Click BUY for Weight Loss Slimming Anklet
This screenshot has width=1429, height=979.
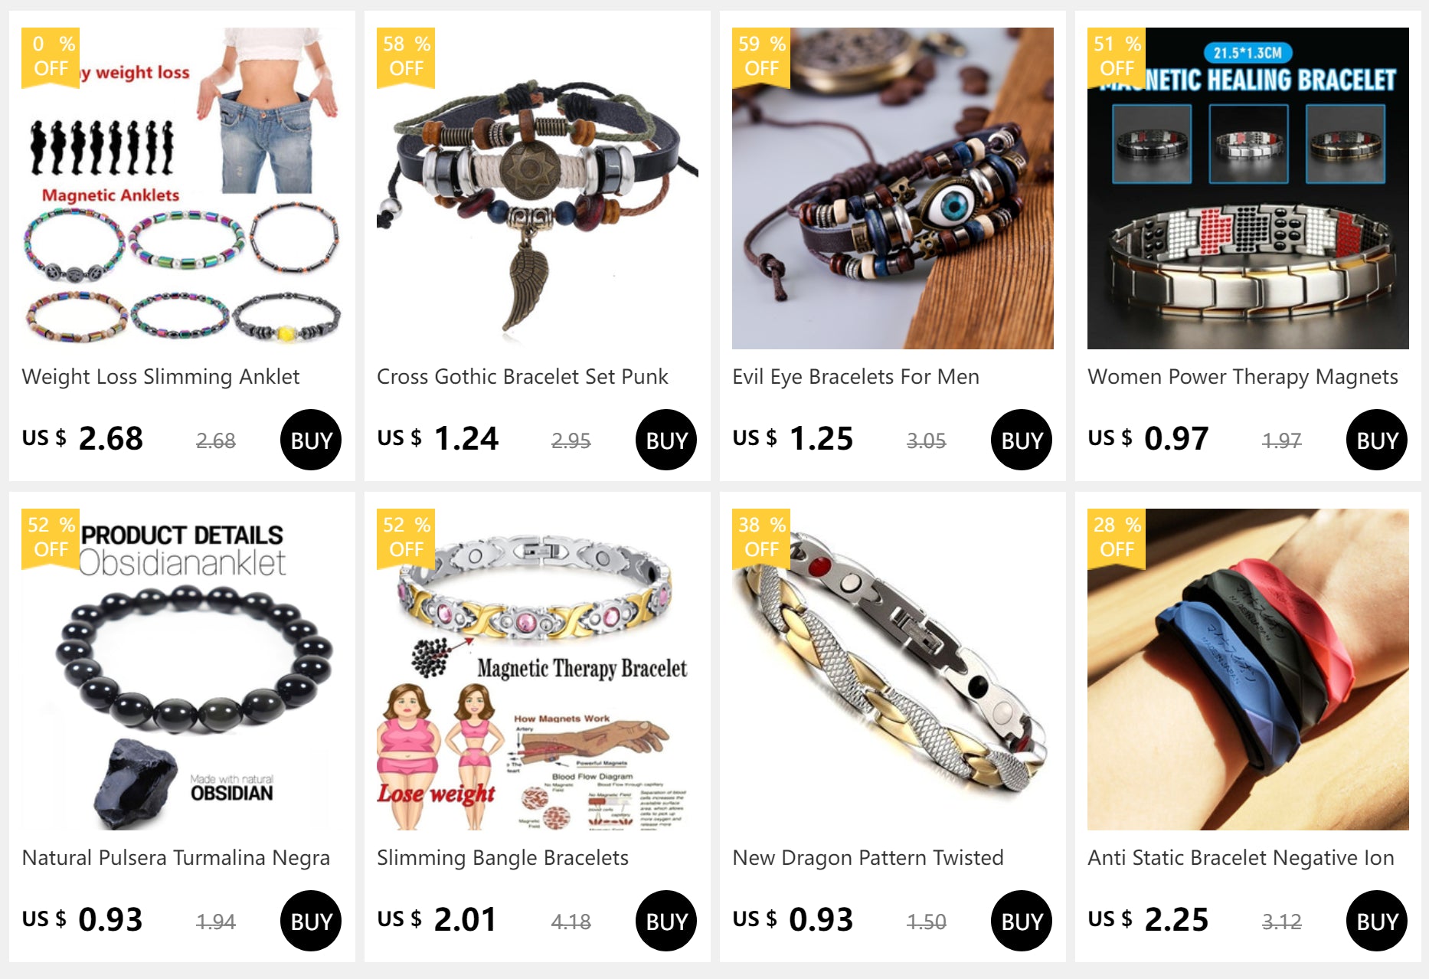coord(311,440)
